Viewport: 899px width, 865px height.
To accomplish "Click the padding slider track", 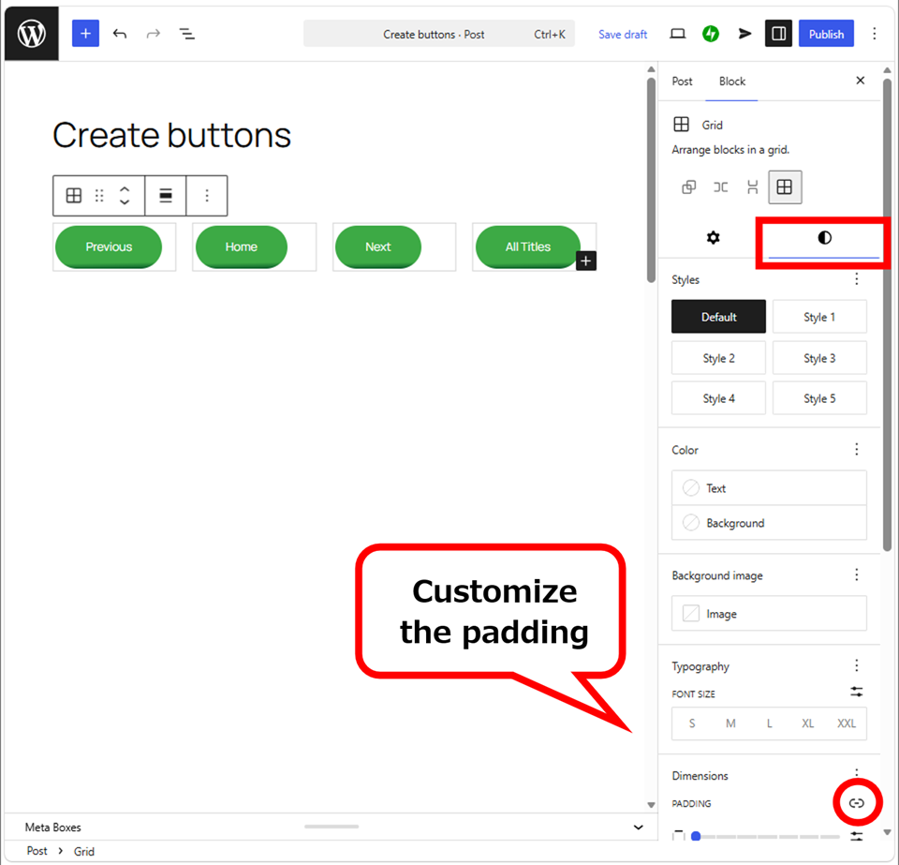I will pyautogui.click(x=768, y=837).
